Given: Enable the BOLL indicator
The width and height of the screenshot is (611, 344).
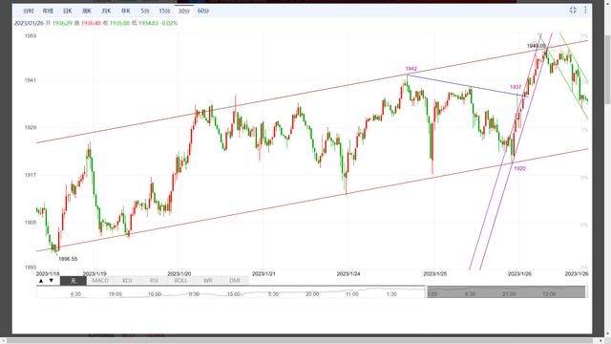Looking at the screenshot, I should tap(180, 280).
